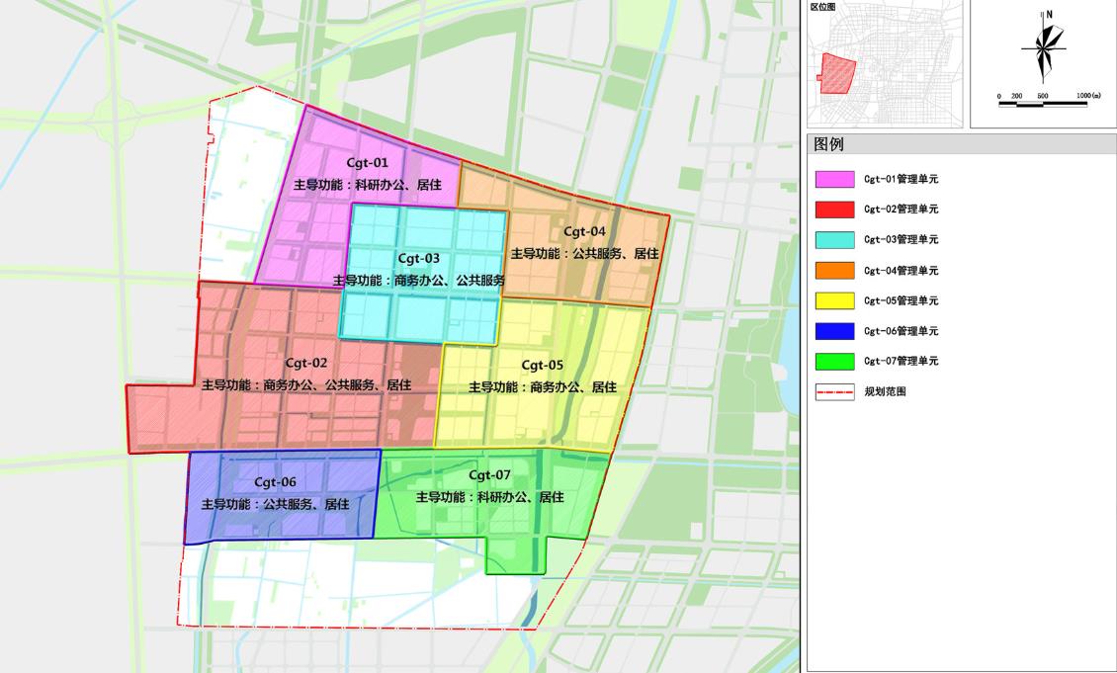Click the Cgt-06 zone label on map
This screenshot has width=1117, height=673.
275,482
